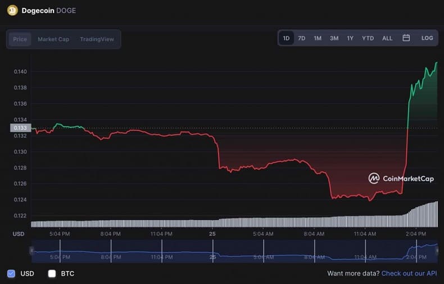444x284 pixels.
Task: Show the ALL time range
Action: pyautogui.click(x=387, y=38)
